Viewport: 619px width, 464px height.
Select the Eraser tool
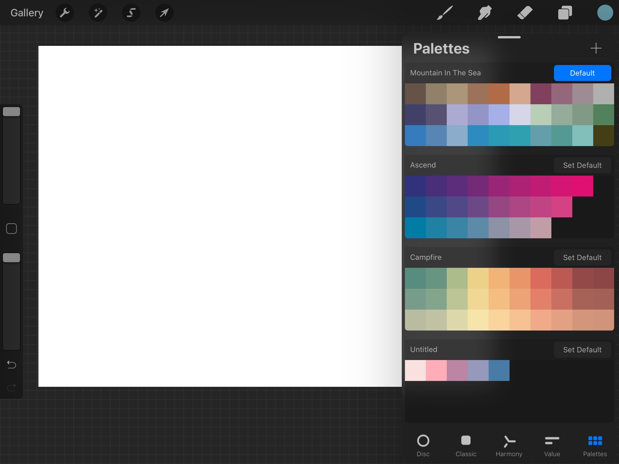525,12
